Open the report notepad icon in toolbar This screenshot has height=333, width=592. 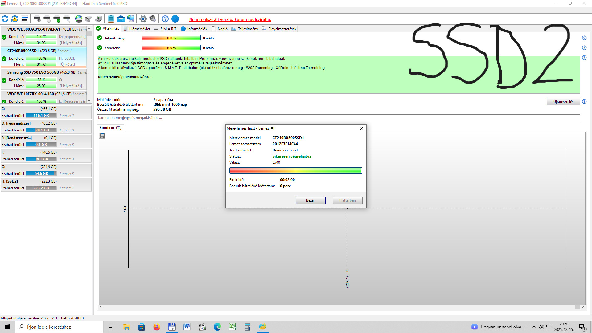(x=111, y=19)
